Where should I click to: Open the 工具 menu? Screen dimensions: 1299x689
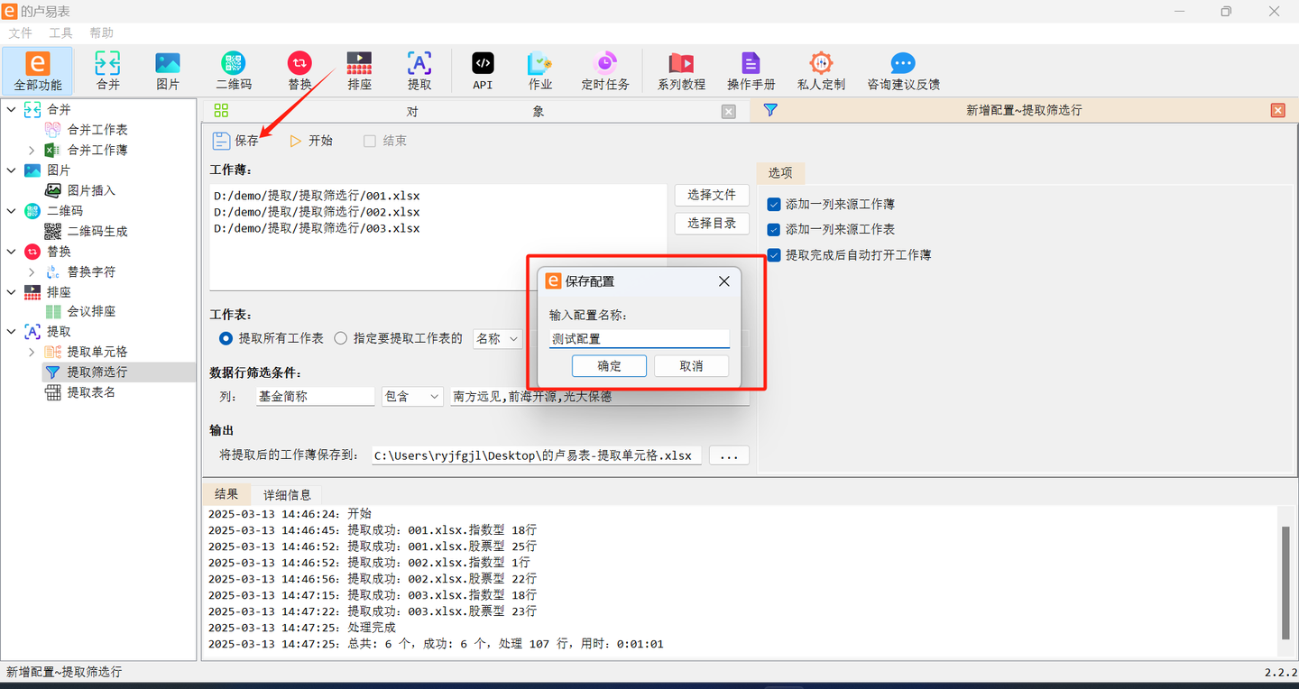[x=60, y=32]
